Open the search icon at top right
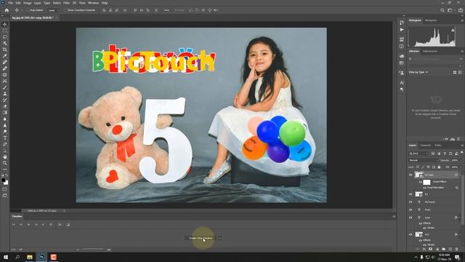465x262 pixels. point(442,10)
